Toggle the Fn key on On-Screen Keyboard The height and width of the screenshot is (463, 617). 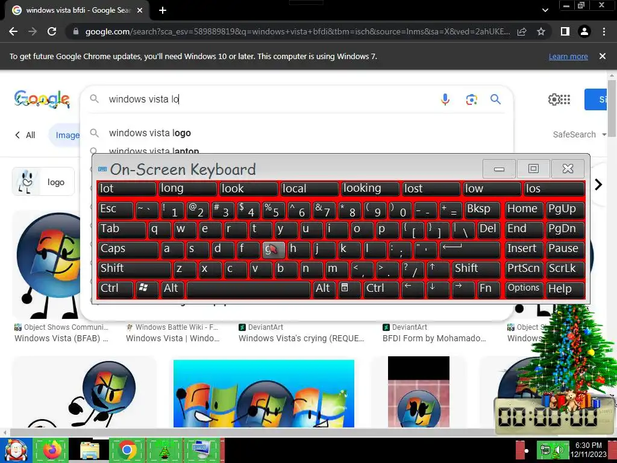488,289
